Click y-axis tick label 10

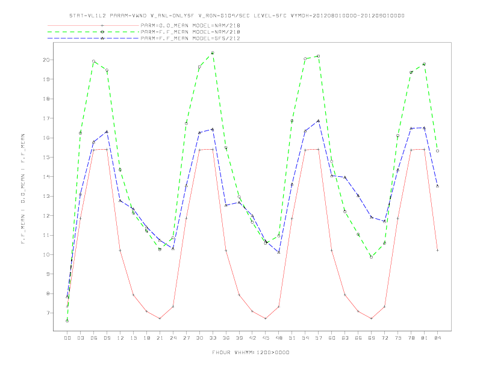tap(46, 255)
